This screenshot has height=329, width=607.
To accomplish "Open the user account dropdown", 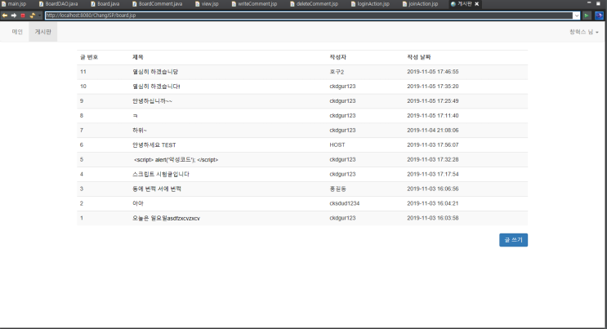I will [x=584, y=32].
